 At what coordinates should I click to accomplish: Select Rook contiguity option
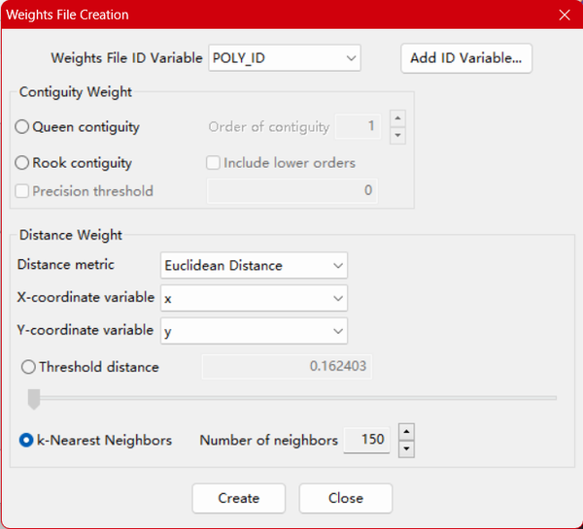click(22, 163)
